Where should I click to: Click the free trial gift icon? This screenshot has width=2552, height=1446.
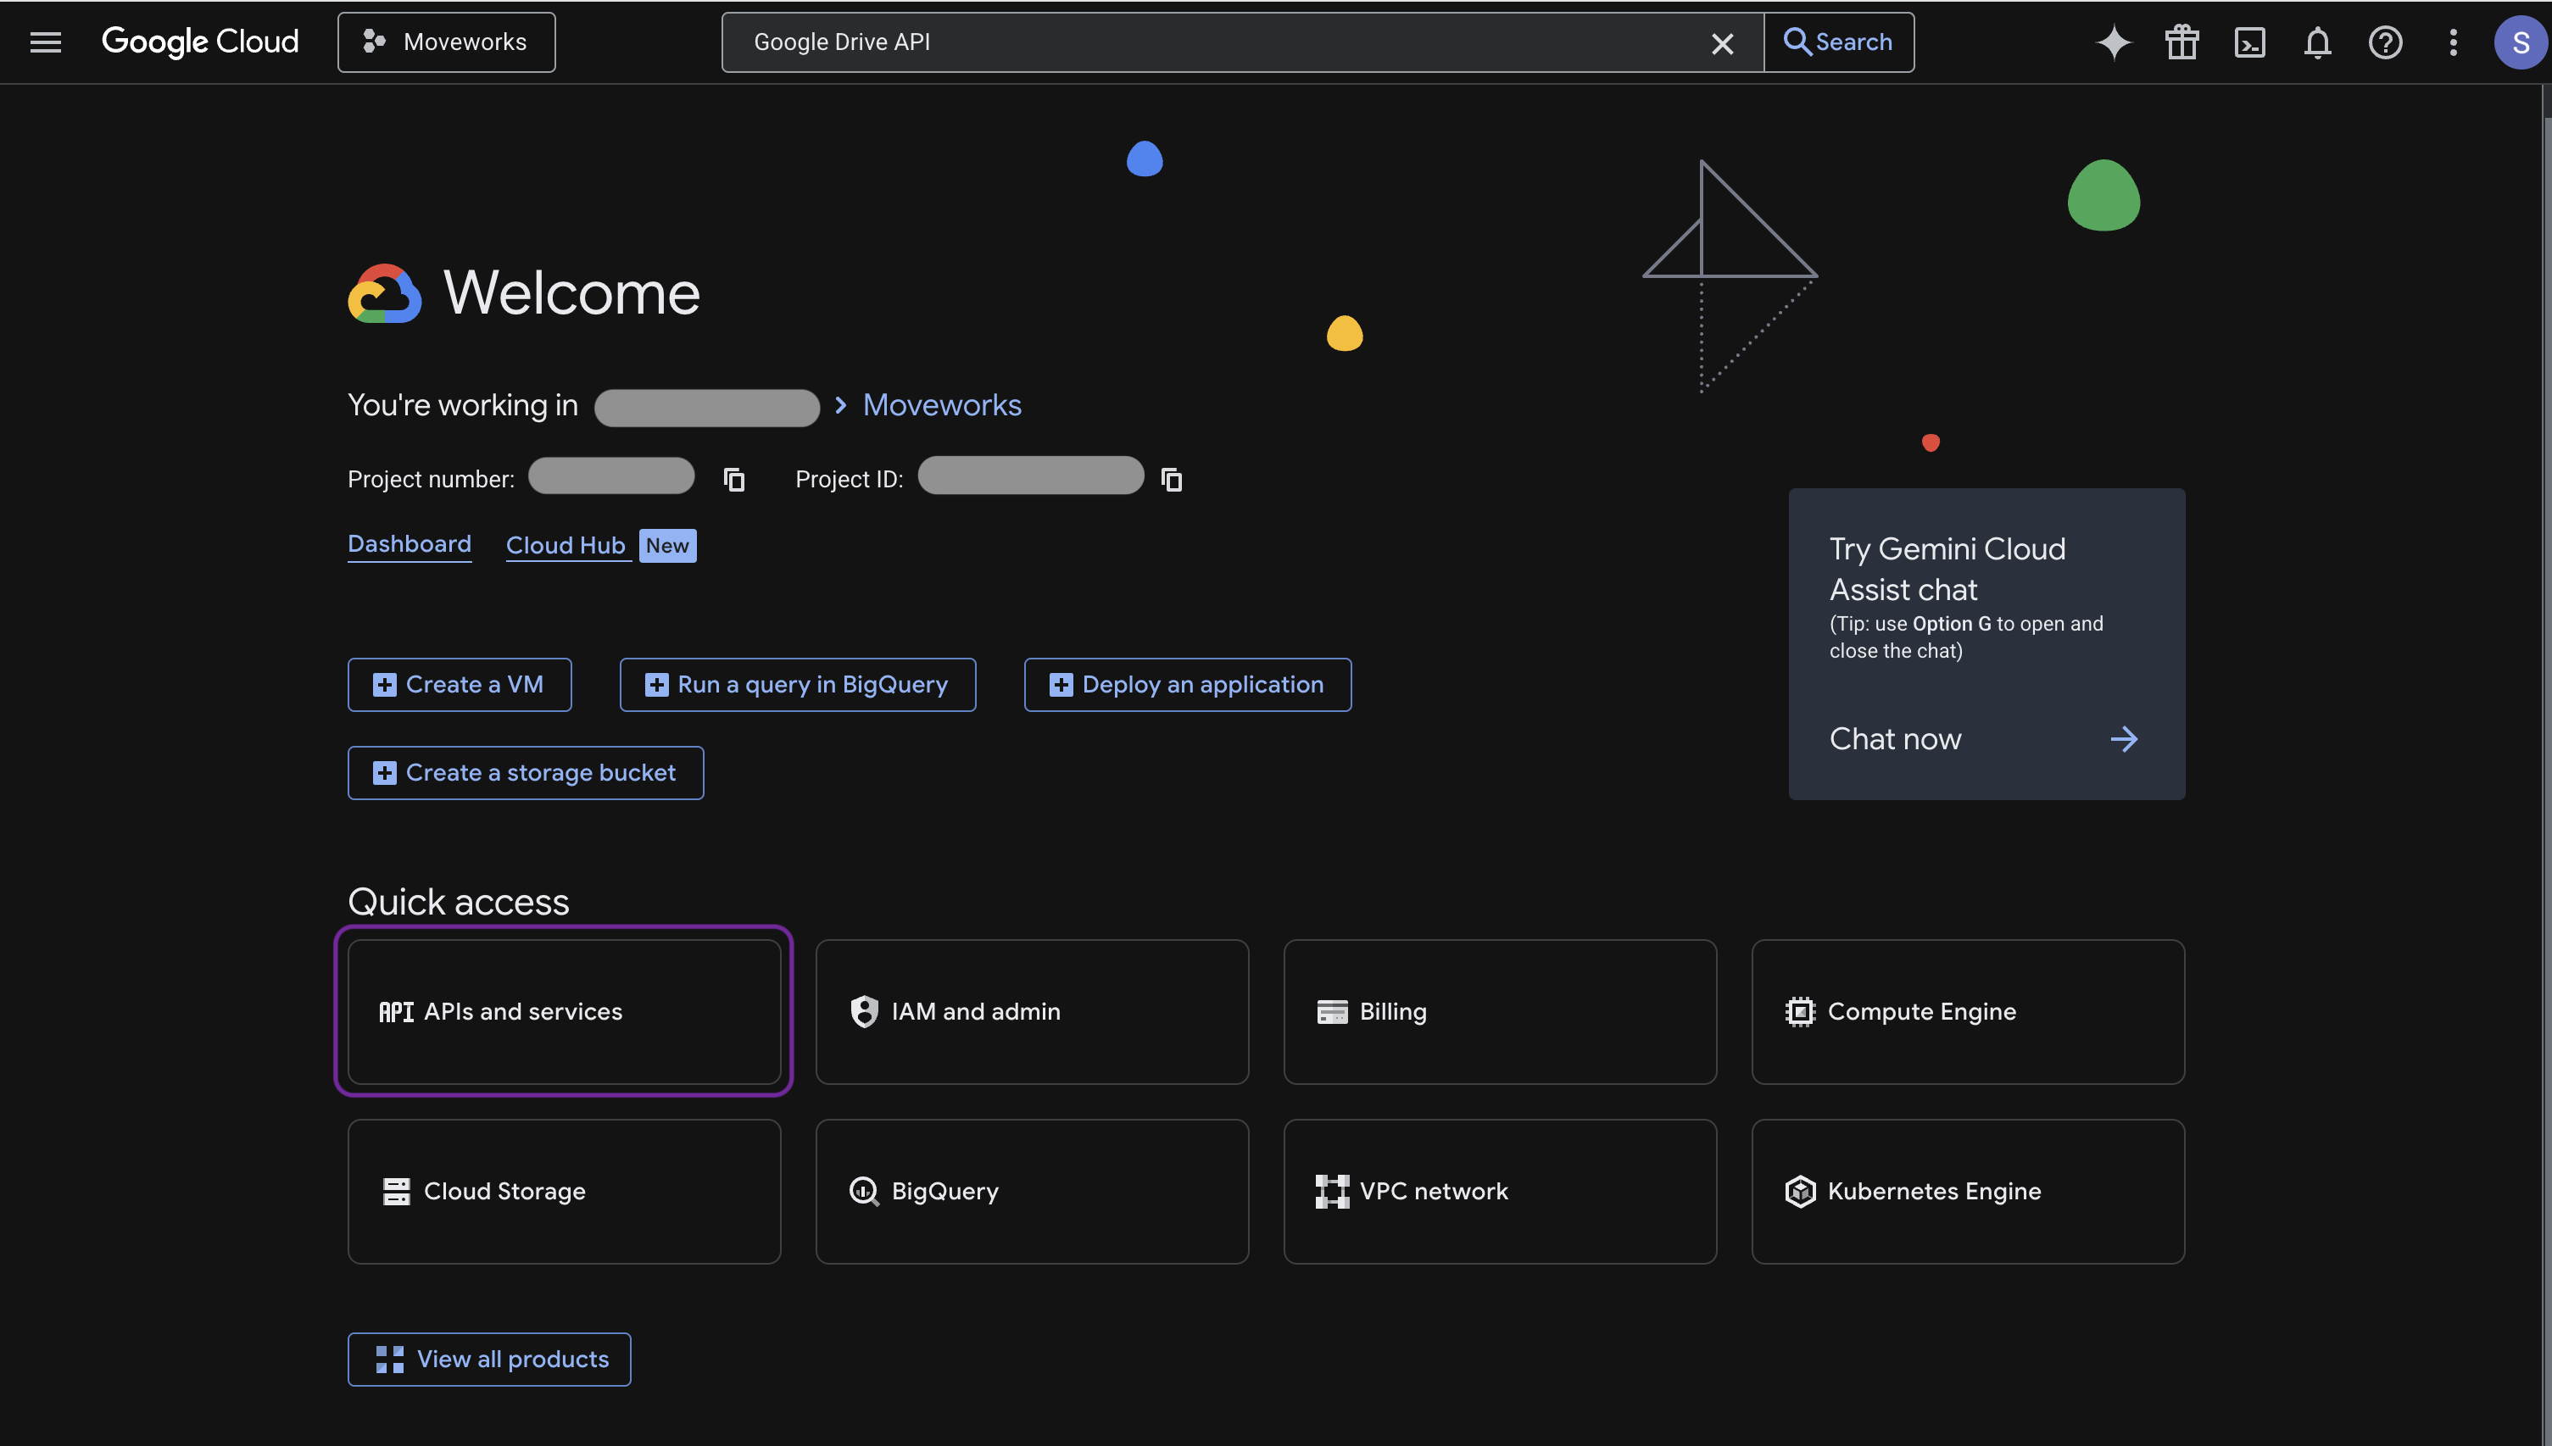[x=2181, y=42]
